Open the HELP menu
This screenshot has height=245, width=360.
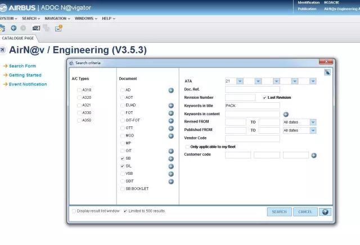(x=109, y=19)
